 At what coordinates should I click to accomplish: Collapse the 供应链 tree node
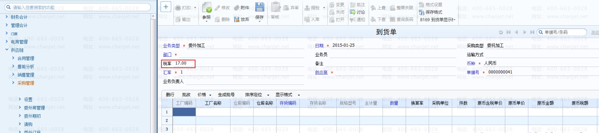tap(7, 50)
